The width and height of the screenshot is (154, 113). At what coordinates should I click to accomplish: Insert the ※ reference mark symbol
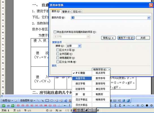[138, 105]
